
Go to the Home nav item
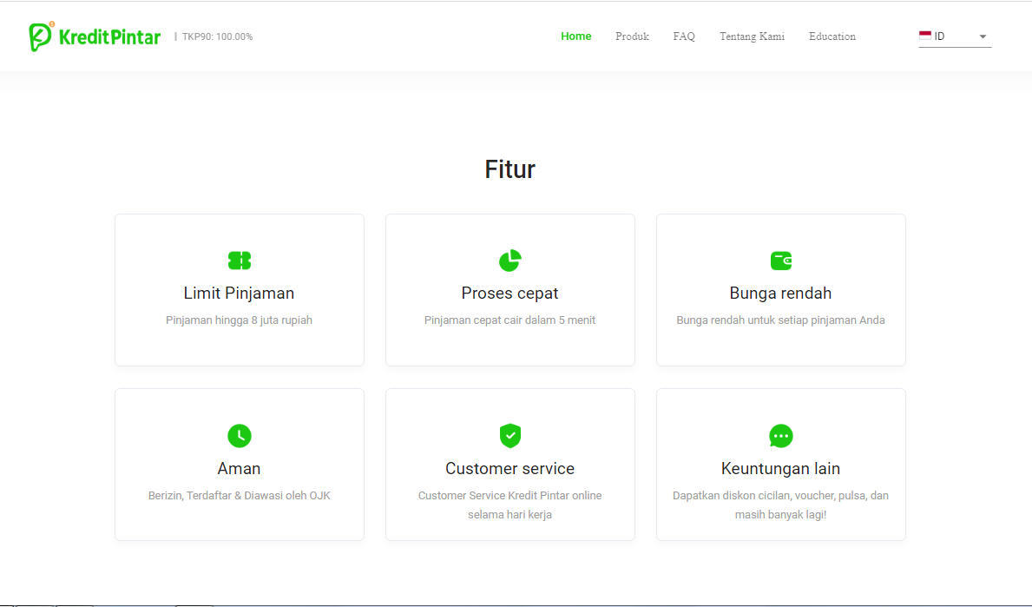click(575, 36)
